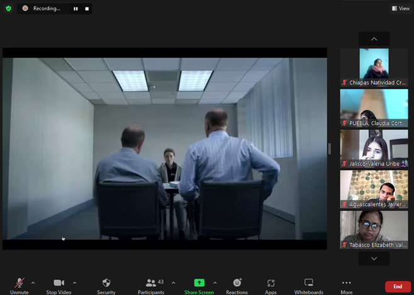Click the 'Recording...' status text
Screen dimensions: 414x295
47,8
